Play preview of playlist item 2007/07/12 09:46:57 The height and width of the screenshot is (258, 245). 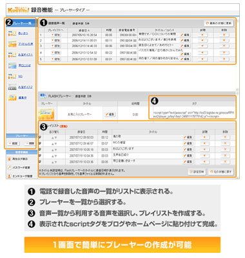204,143
